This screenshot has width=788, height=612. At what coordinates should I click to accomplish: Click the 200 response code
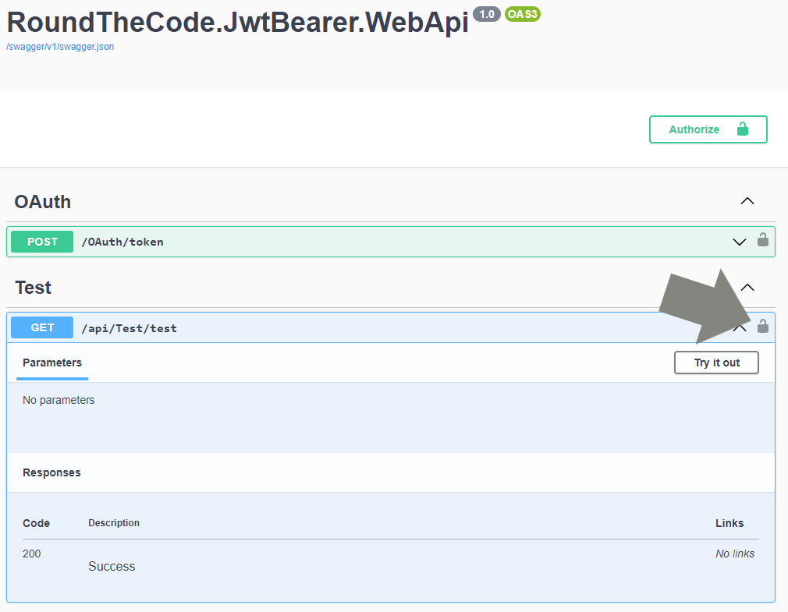coord(32,554)
